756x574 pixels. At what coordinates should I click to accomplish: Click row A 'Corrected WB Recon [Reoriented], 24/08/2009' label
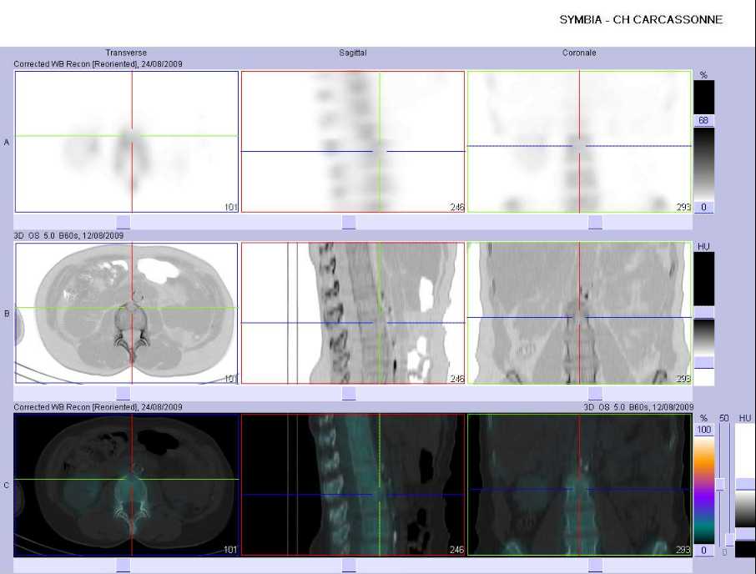98,64
